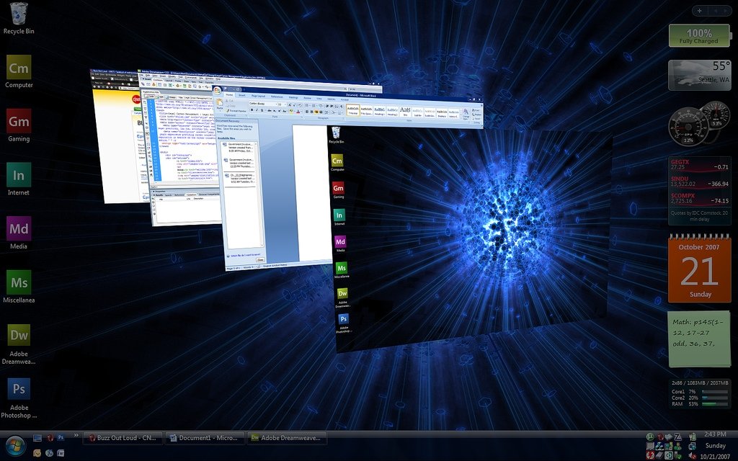Open the Internet (In) desktop icon
Viewport: 738px width, 461px height.
point(19,179)
